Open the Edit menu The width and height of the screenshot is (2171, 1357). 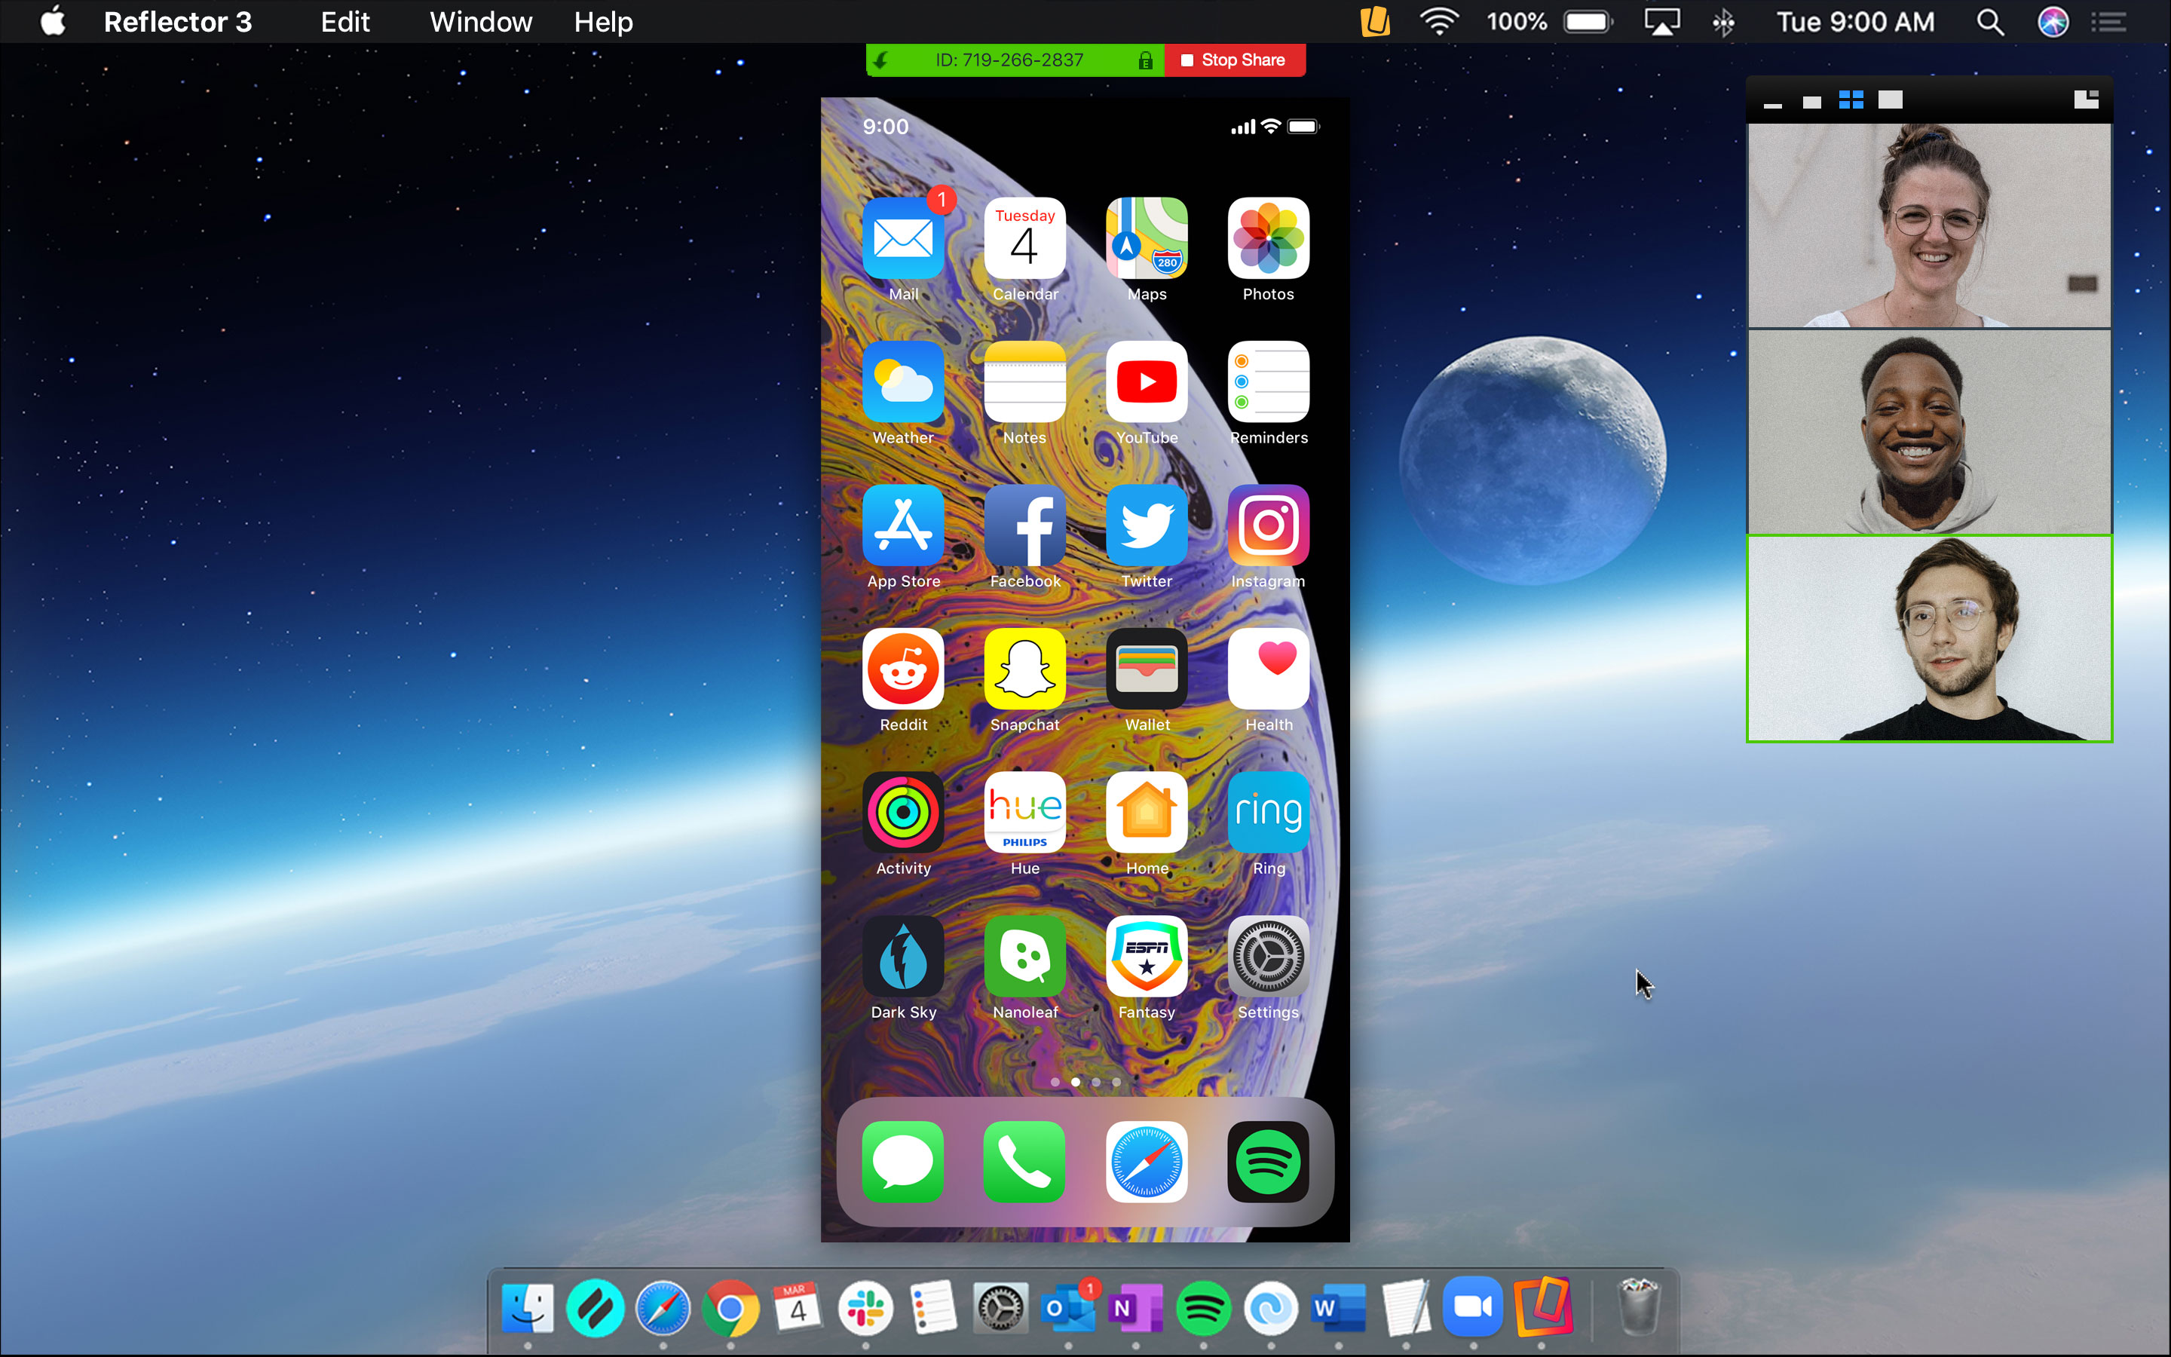tap(345, 22)
